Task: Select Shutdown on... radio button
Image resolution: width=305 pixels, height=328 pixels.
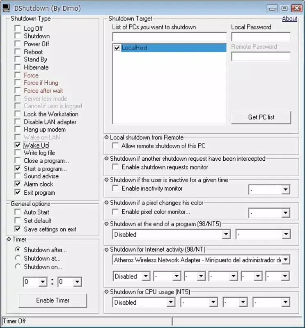Action: (18, 267)
